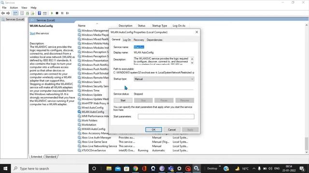Close the WLAN AutoConfig Properties dialog
Viewport: 309px width, 173px height.
click(197, 32)
